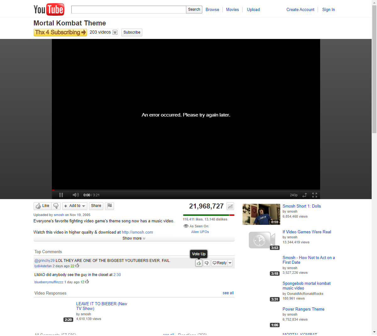Flag this video with the flag icon
The height and width of the screenshot is (336, 377).
click(x=109, y=206)
